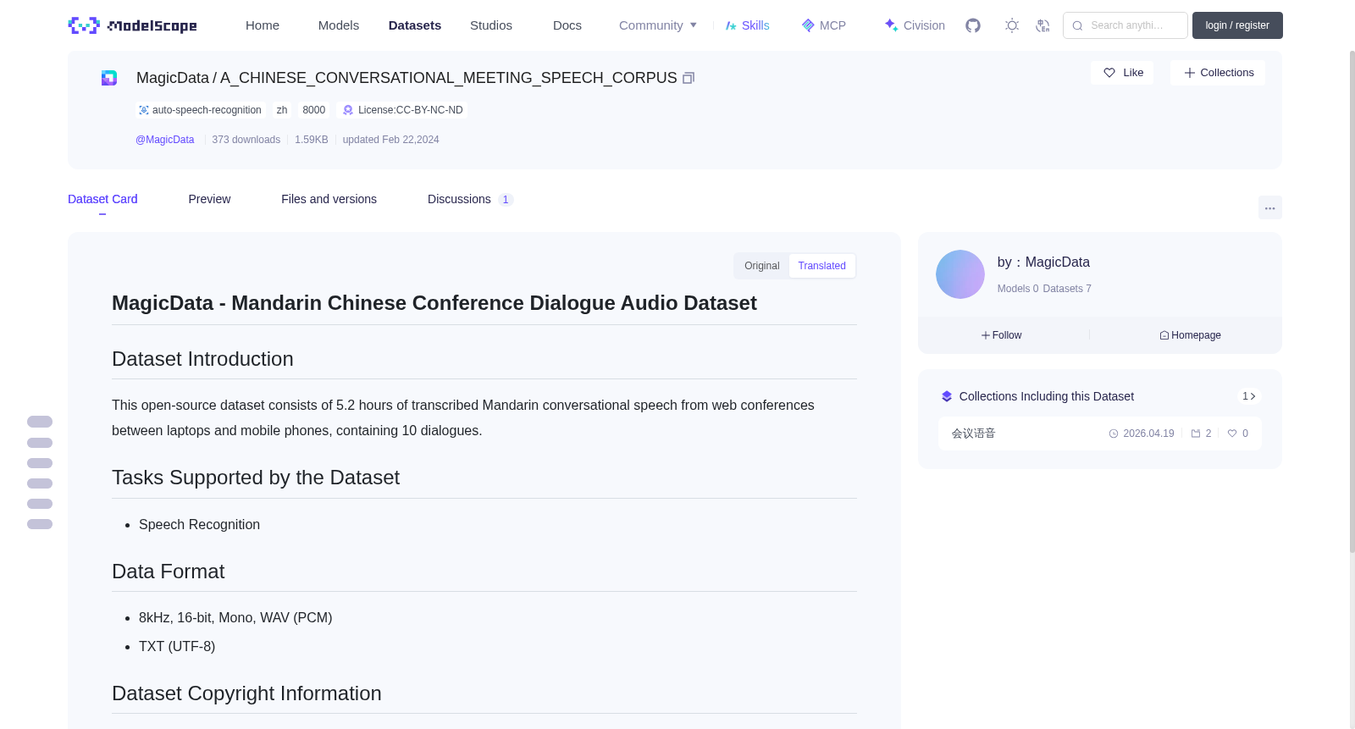The image size is (1355, 729).
Task: Copy dataset name with the copy icon
Action: (689, 78)
